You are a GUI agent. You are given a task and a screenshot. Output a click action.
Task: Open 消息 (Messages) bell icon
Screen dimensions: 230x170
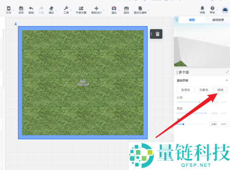pyautogui.click(x=202, y=8)
